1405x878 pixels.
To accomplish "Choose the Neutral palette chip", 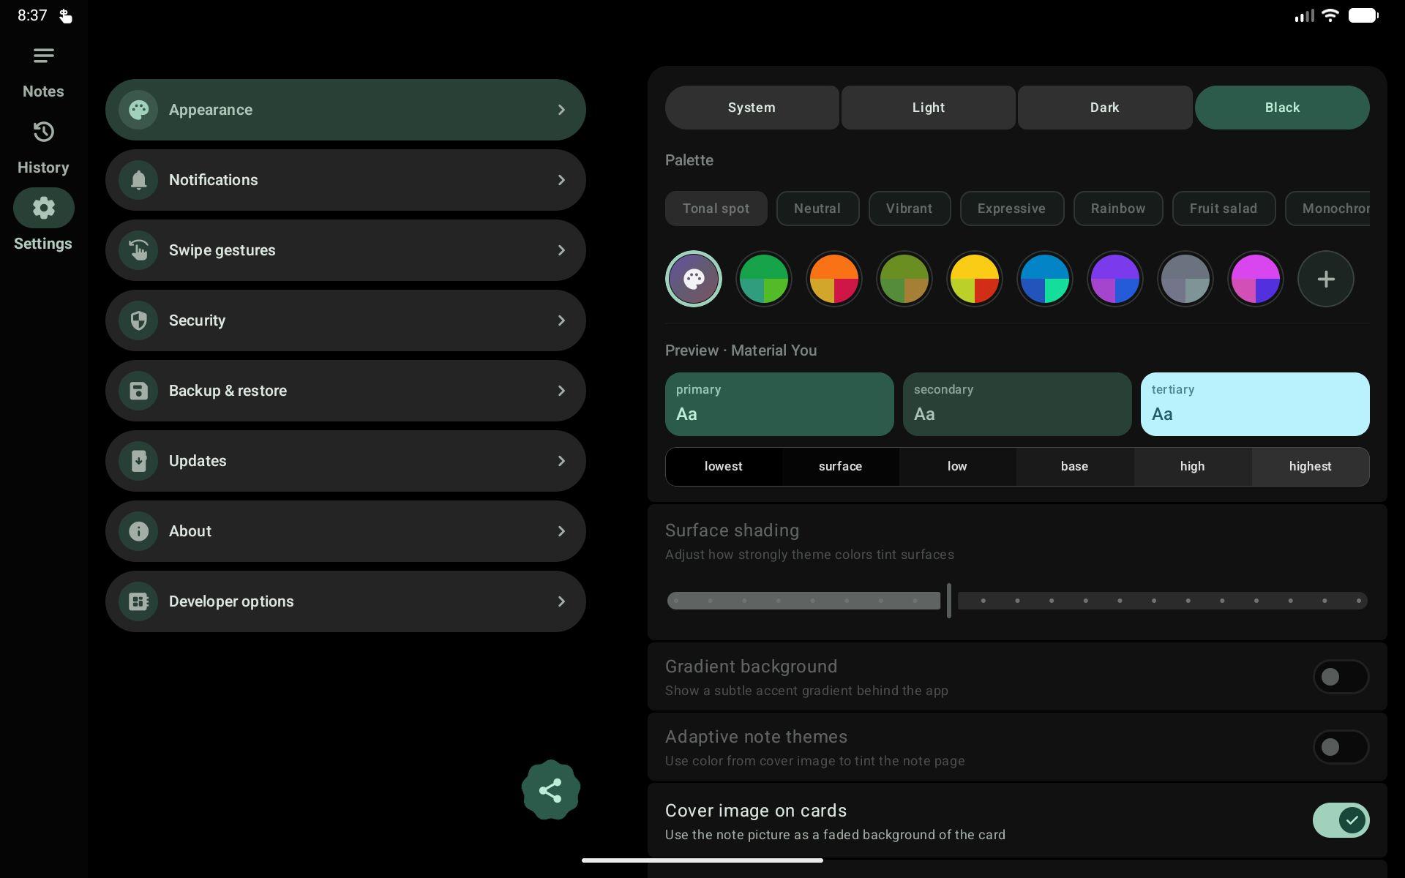I will coord(817,209).
